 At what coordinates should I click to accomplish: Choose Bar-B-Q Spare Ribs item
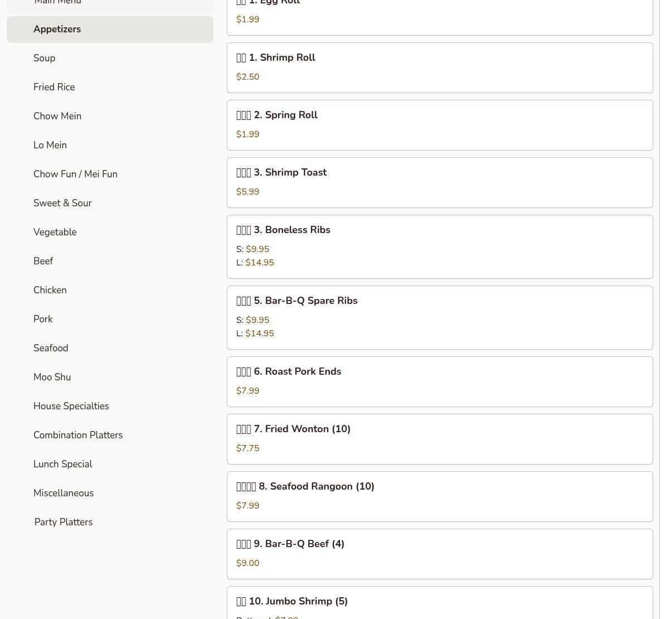(x=439, y=317)
